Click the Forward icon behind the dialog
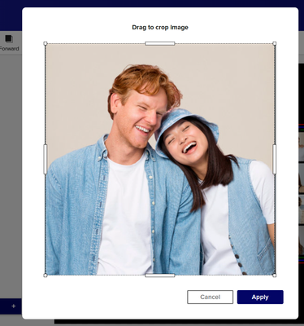304x326 pixels. (9, 39)
